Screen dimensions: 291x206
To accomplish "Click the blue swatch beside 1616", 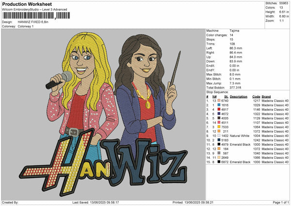I will coord(219,105).
